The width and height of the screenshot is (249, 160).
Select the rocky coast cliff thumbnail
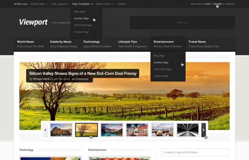pyautogui.click(x=61, y=130)
